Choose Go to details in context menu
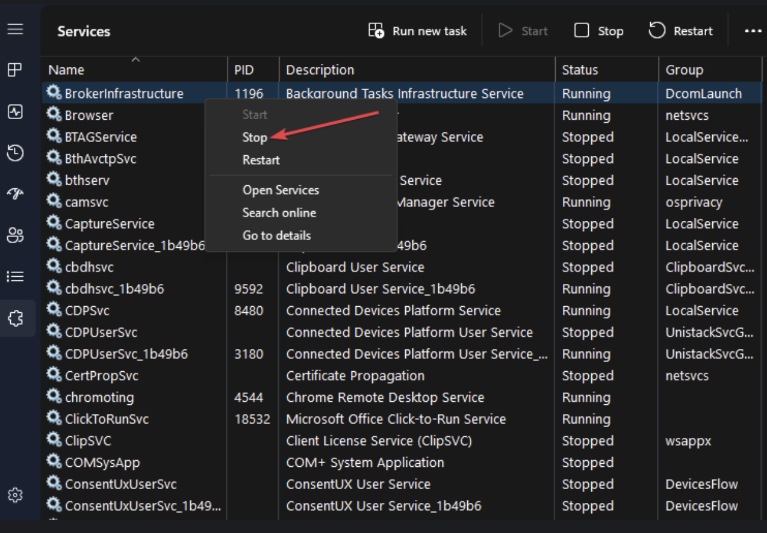 point(276,236)
